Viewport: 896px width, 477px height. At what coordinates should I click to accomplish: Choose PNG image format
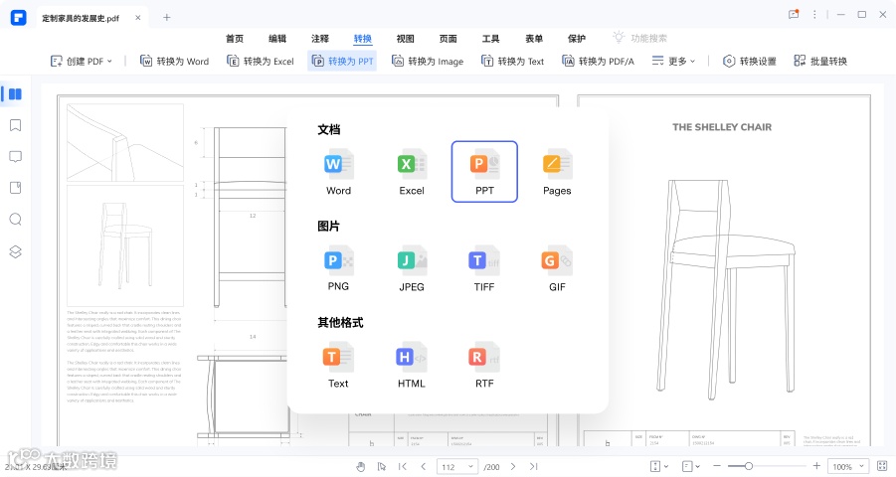pos(338,268)
